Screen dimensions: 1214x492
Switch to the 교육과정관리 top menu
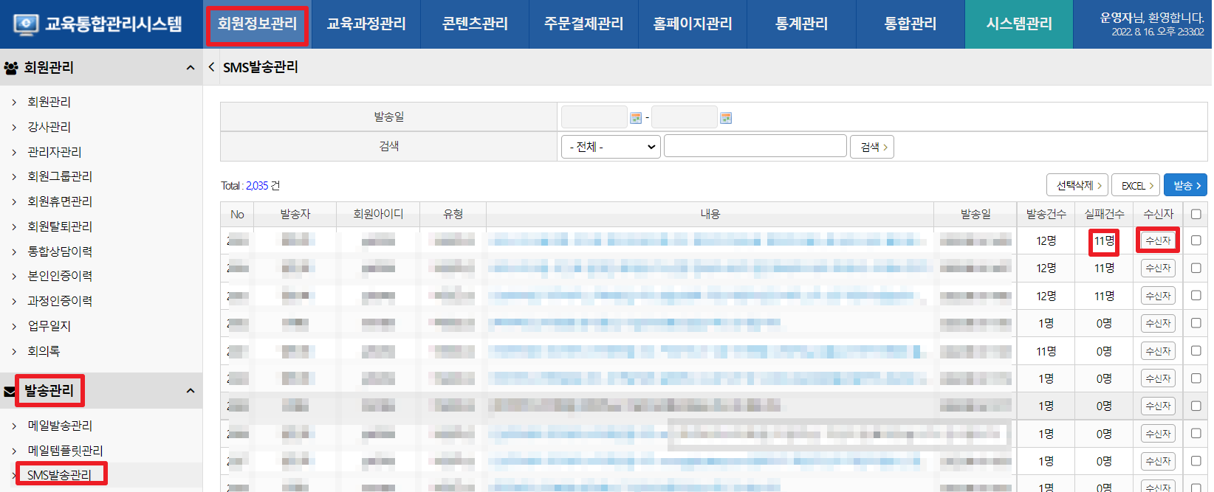pyautogui.click(x=366, y=24)
